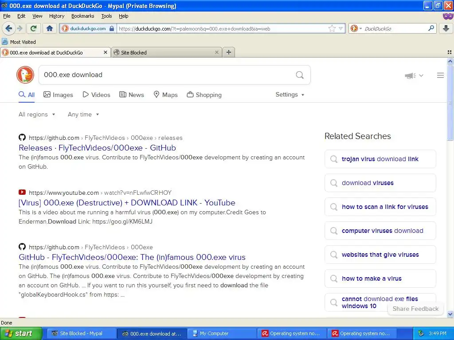Screen dimensions: 454x340
Task: Open the Bookmarks menu
Action: (82, 16)
